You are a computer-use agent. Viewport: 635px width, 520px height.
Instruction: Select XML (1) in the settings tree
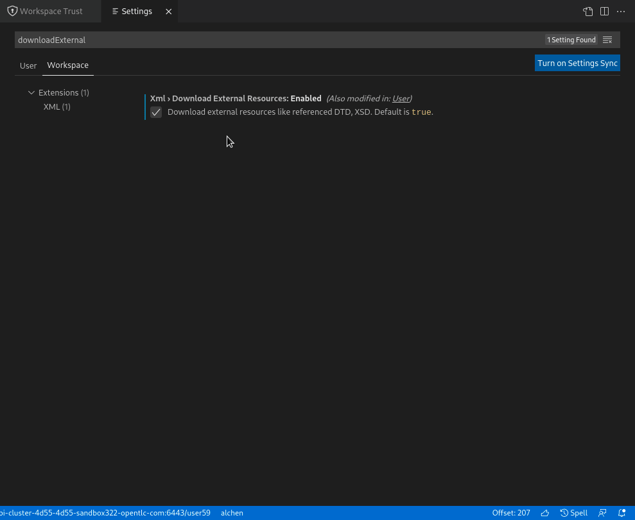[57, 107]
